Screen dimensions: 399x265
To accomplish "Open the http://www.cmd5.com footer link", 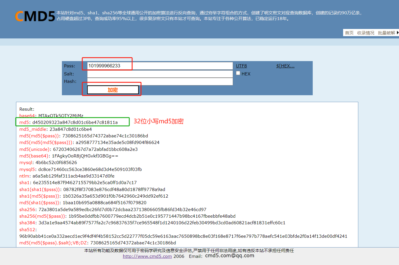I will point(147,256).
